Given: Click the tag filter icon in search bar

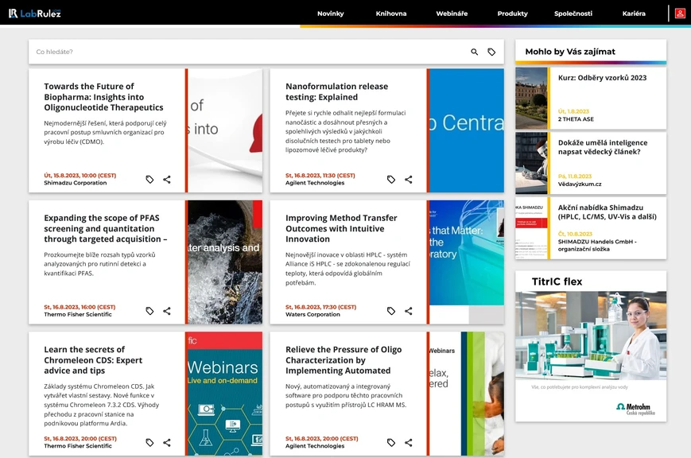Looking at the screenshot, I should coord(491,52).
